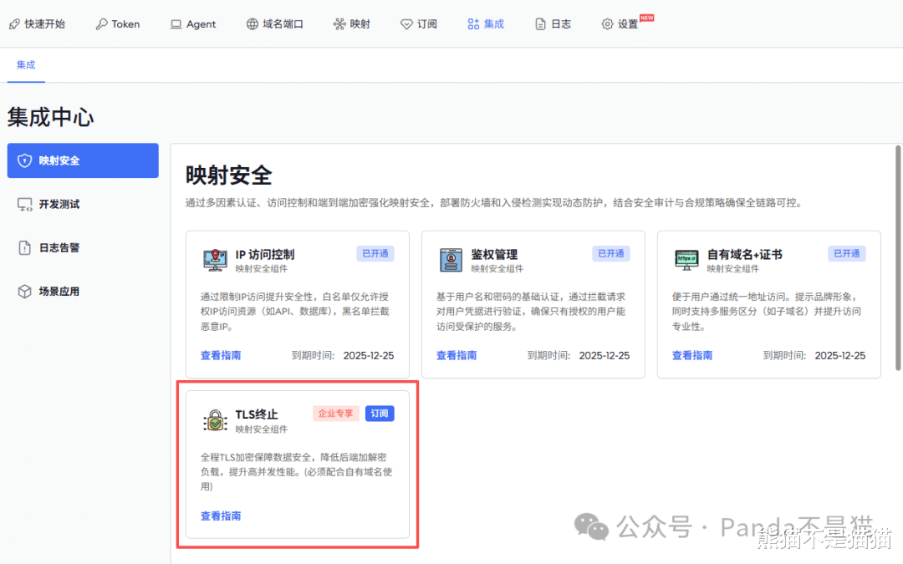Click the globe icon beside 域名端口
This screenshot has width=903, height=564.
(x=253, y=24)
